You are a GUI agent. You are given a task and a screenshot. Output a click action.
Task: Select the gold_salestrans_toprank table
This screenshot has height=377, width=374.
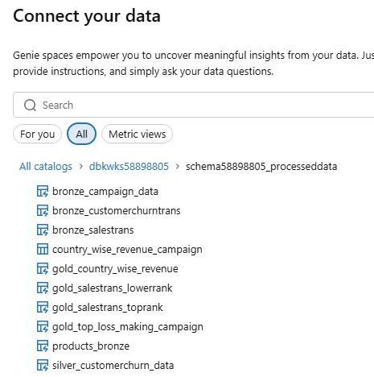point(108,308)
